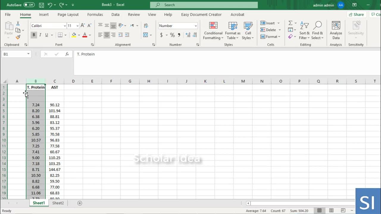Open the font size dropdown
This screenshot has width=381, height=214.
pos(77,26)
